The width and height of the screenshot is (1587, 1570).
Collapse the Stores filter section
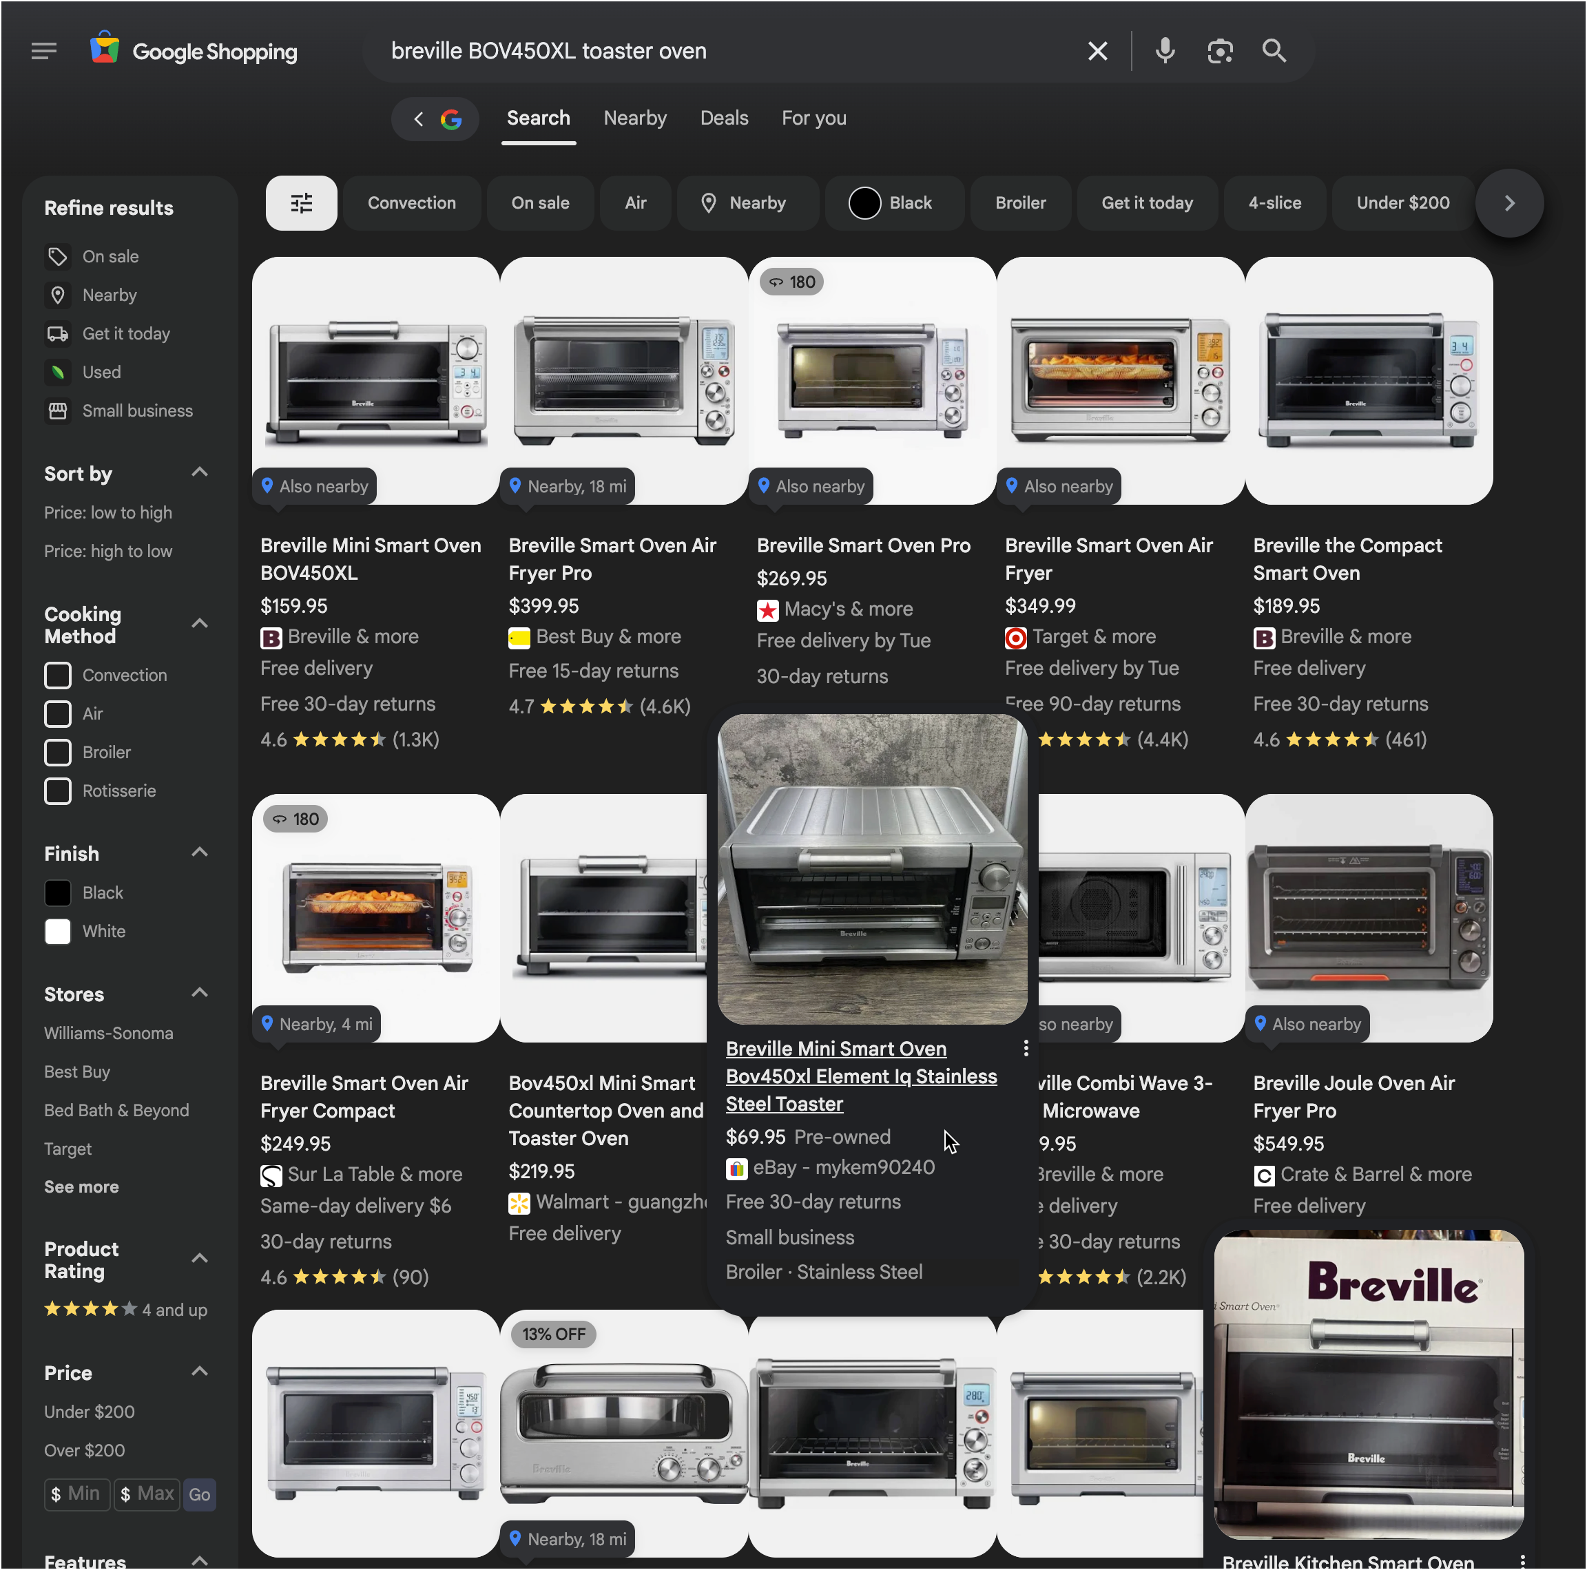[x=200, y=993]
